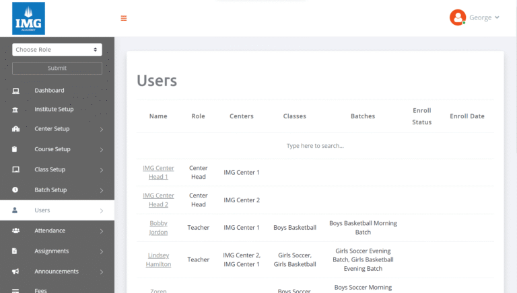This screenshot has height=293, width=517.
Task: Click the IMG Academy logo
Action: click(x=28, y=18)
